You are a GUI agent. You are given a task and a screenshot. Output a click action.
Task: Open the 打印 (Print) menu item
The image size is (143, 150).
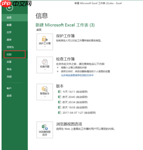14,54
